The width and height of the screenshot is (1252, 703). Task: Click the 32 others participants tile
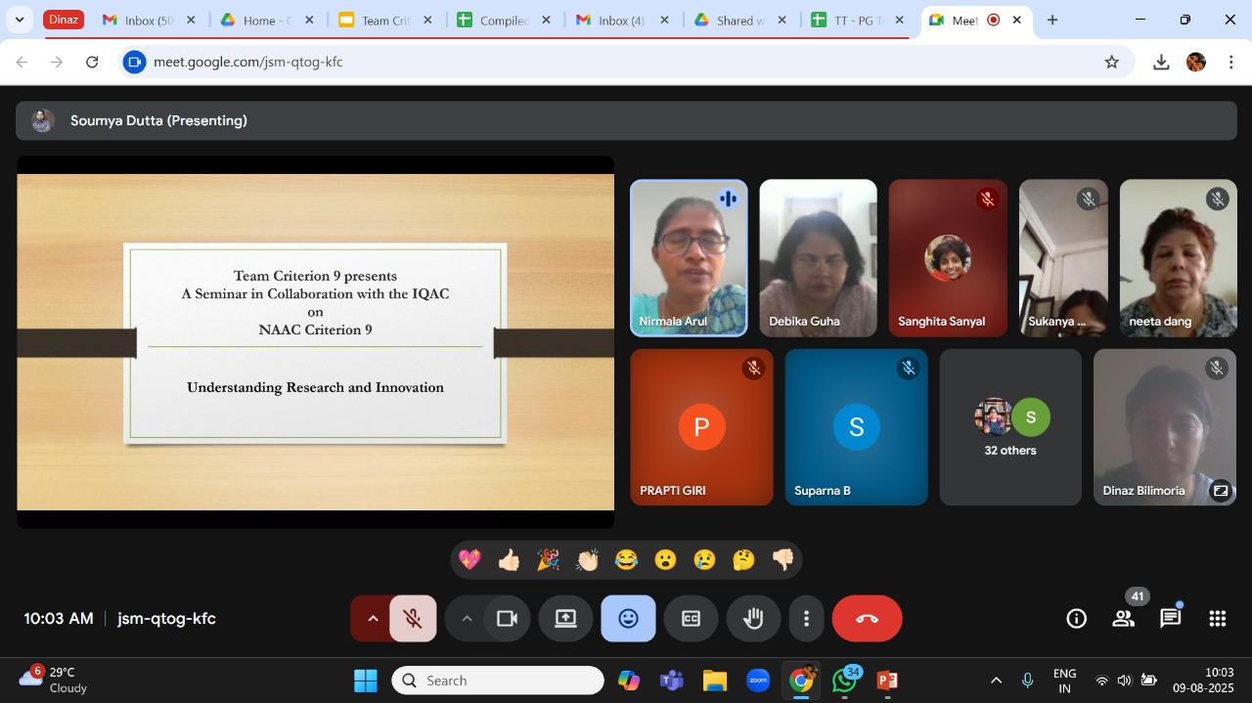point(1010,427)
